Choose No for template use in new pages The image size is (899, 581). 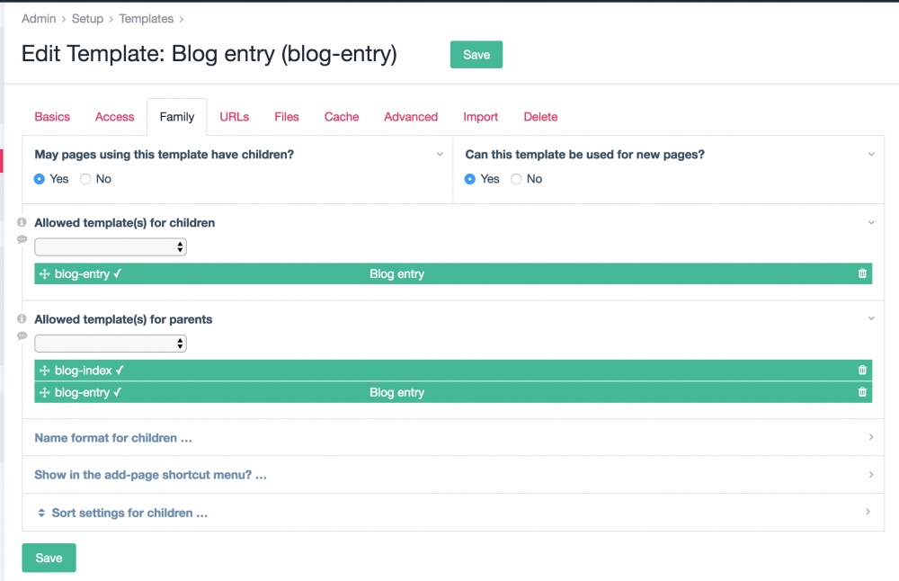[516, 179]
